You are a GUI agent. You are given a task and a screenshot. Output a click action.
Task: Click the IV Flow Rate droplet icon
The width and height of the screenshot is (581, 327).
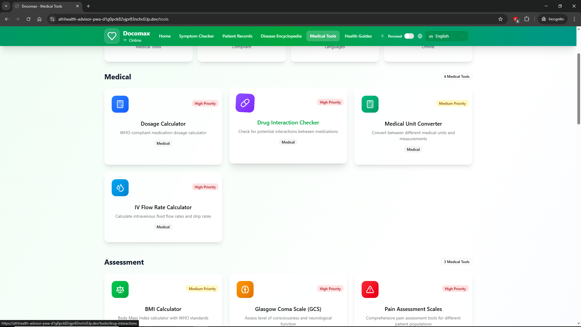[120, 188]
